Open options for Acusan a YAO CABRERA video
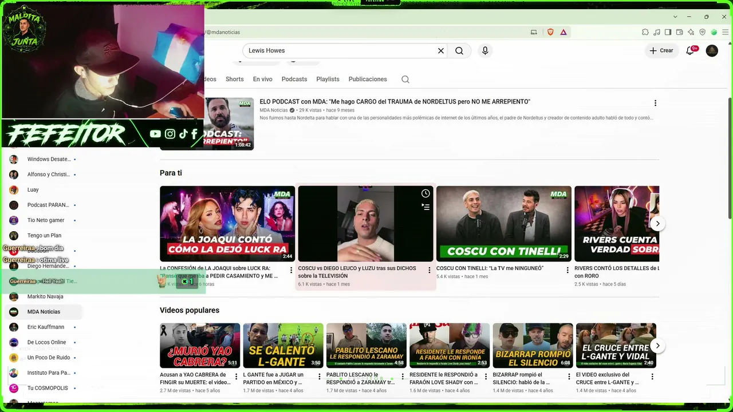 tap(236, 377)
